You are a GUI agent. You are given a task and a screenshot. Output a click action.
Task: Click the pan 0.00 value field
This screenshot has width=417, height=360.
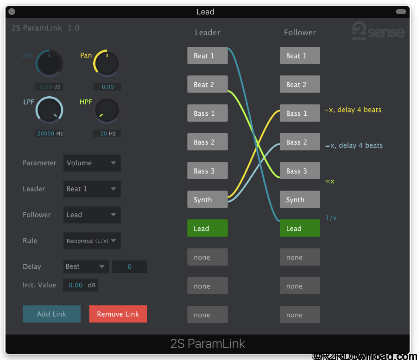coord(107,87)
